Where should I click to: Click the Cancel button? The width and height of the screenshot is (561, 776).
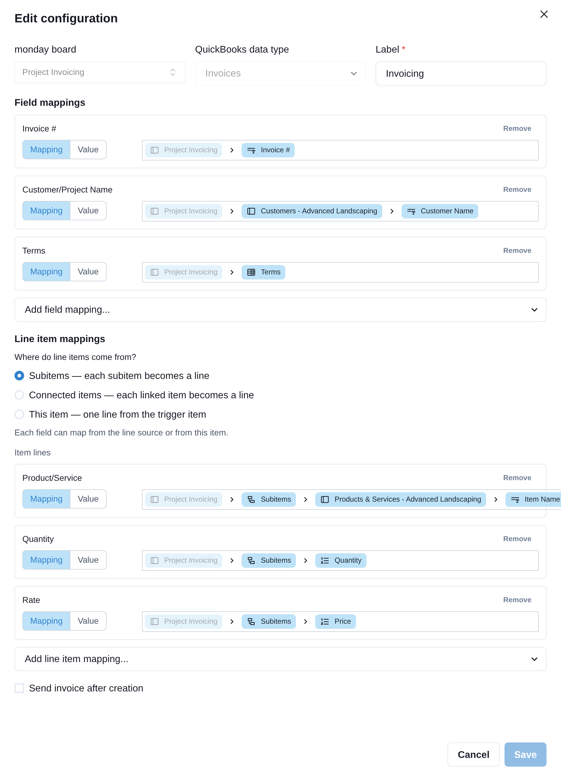point(473,755)
